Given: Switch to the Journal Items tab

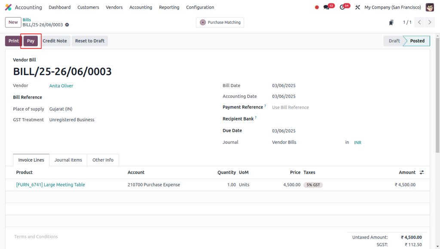Looking at the screenshot, I should pos(68,159).
